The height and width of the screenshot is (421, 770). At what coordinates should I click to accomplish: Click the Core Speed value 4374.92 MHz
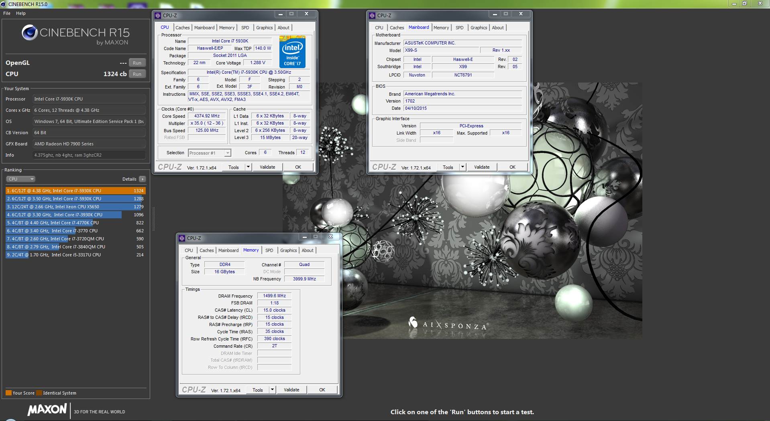click(x=207, y=116)
